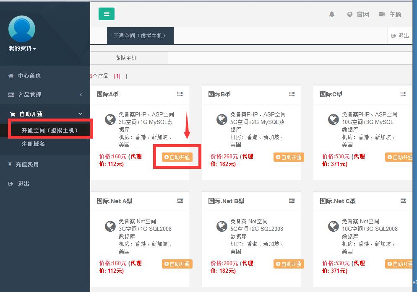Click 国际A型 card title
The image size is (417, 292).
[108, 94]
